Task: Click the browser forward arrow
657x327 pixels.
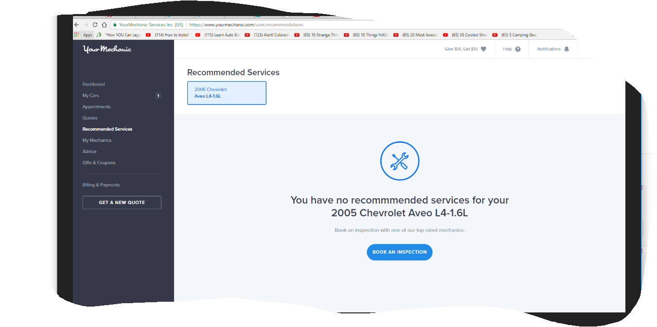Action: pos(86,25)
